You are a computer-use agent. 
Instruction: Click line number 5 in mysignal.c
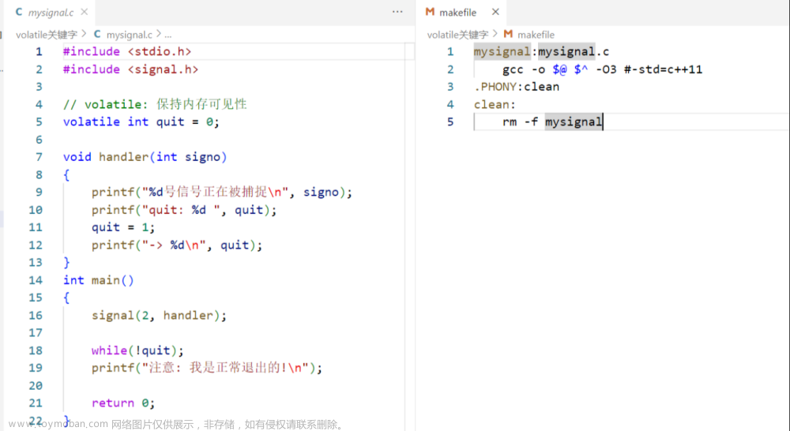click(x=39, y=122)
